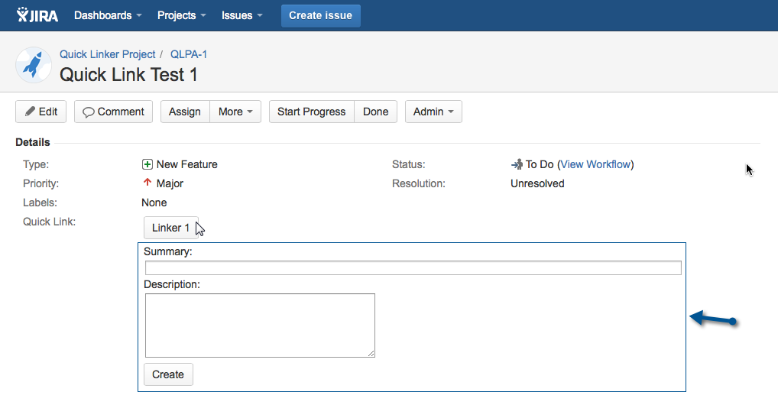This screenshot has width=778, height=405.
Task: Click Edit with the pencil icon
Action: tap(41, 112)
